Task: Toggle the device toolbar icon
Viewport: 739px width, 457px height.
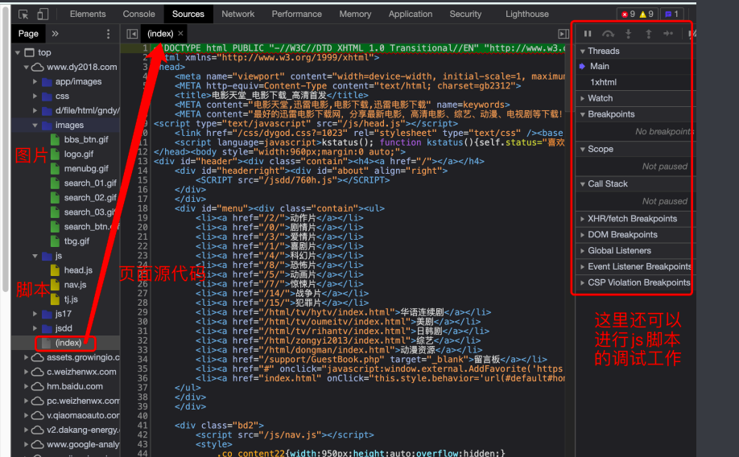Action: point(43,14)
